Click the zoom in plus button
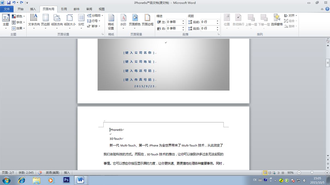Image resolution: width=330 pixels, height=185 pixels. click(x=327, y=173)
